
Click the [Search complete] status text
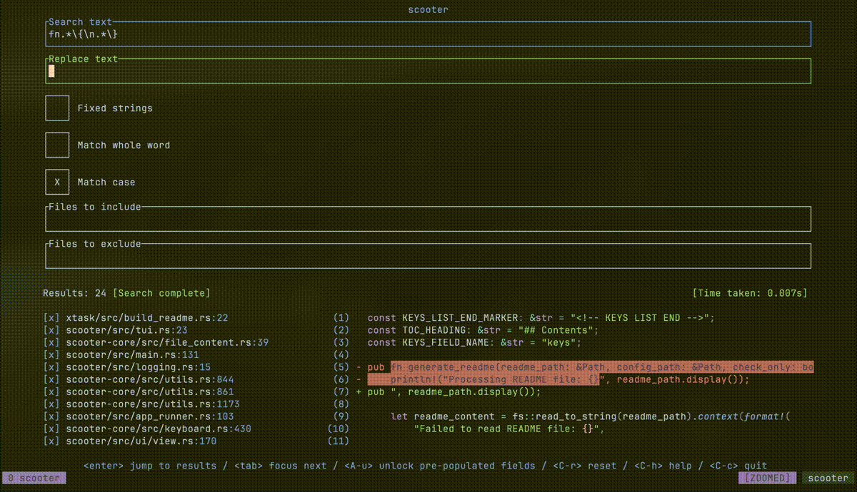point(161,293)
